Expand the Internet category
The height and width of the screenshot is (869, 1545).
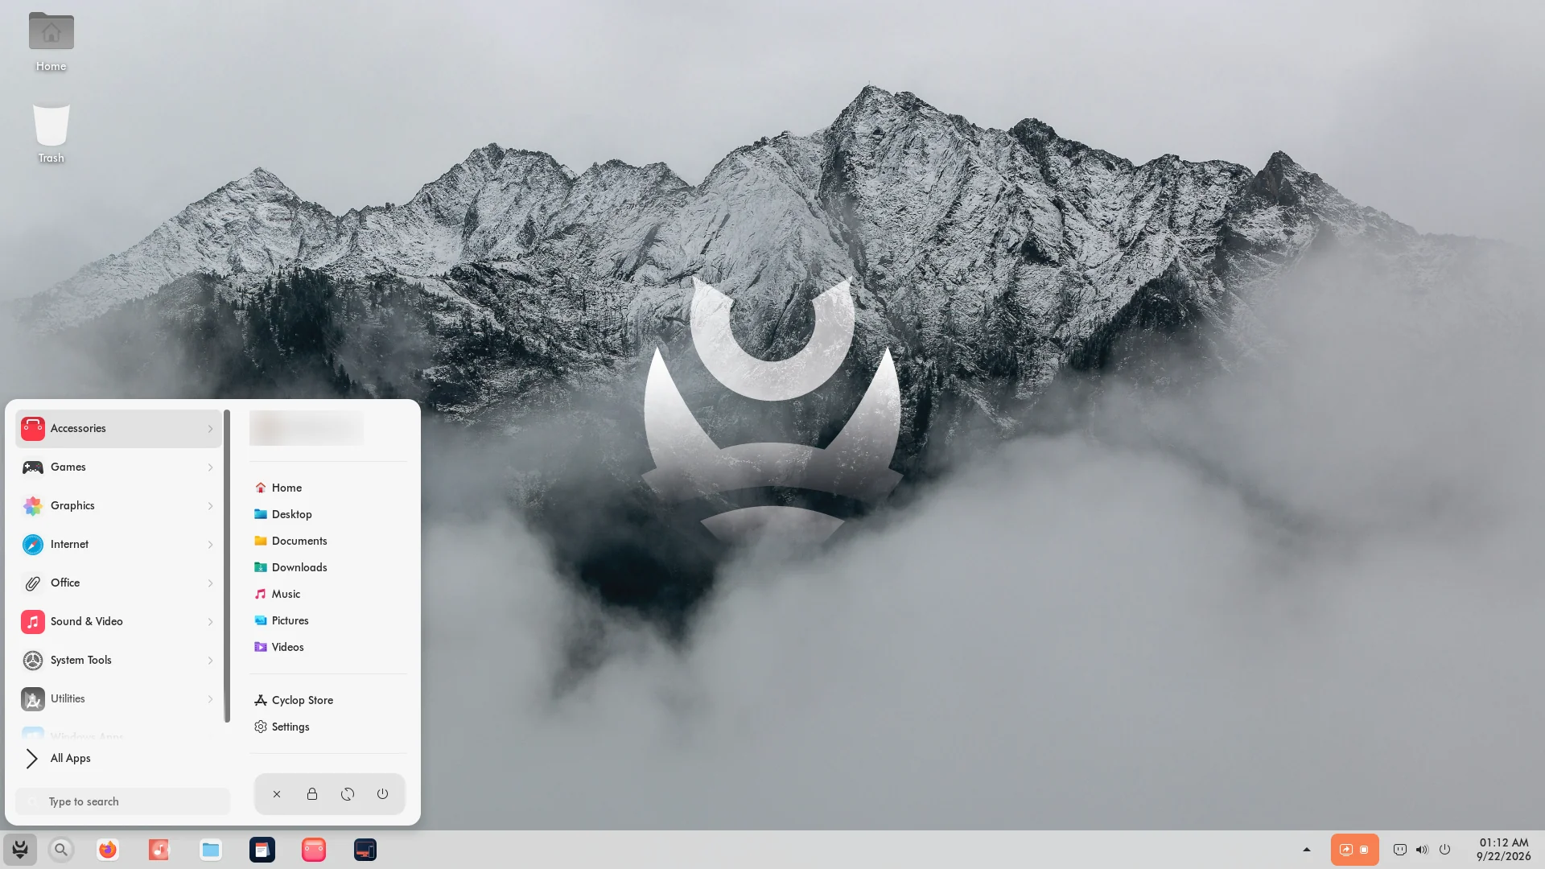point(118,545)
